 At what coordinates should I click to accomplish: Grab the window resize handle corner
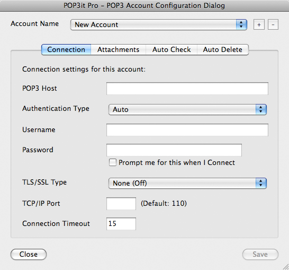(x=286, y=267)
